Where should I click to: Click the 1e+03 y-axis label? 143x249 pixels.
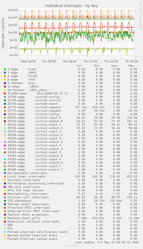(13, 10)
